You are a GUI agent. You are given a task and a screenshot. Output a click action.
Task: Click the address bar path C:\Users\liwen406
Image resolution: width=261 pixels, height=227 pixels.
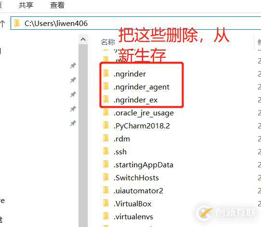56,23
